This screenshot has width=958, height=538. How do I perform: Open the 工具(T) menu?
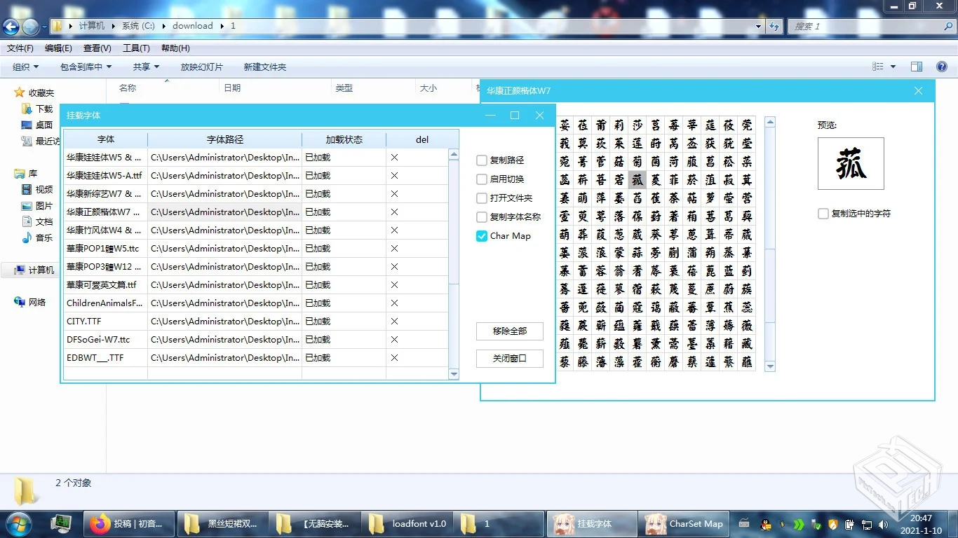[x=136, y=48]
